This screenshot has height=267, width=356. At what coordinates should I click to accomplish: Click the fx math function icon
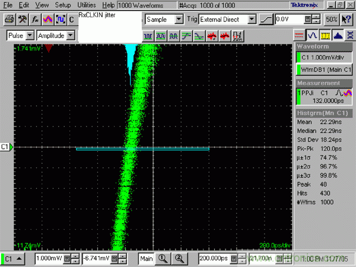click(35, 19)
